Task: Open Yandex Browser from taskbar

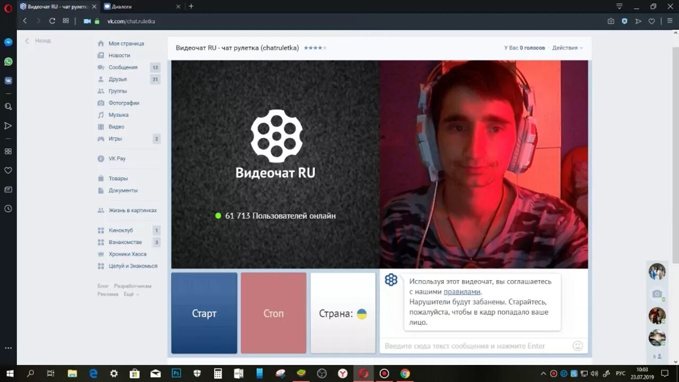Action: pos(343,374)
